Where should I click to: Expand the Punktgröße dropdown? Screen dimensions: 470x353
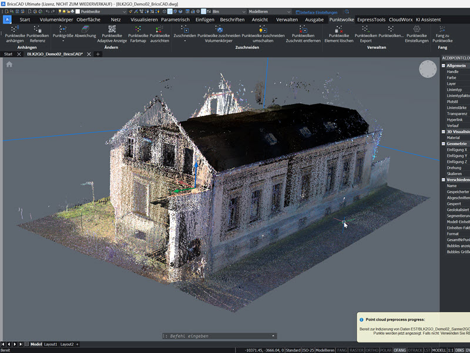pos(63,41)
